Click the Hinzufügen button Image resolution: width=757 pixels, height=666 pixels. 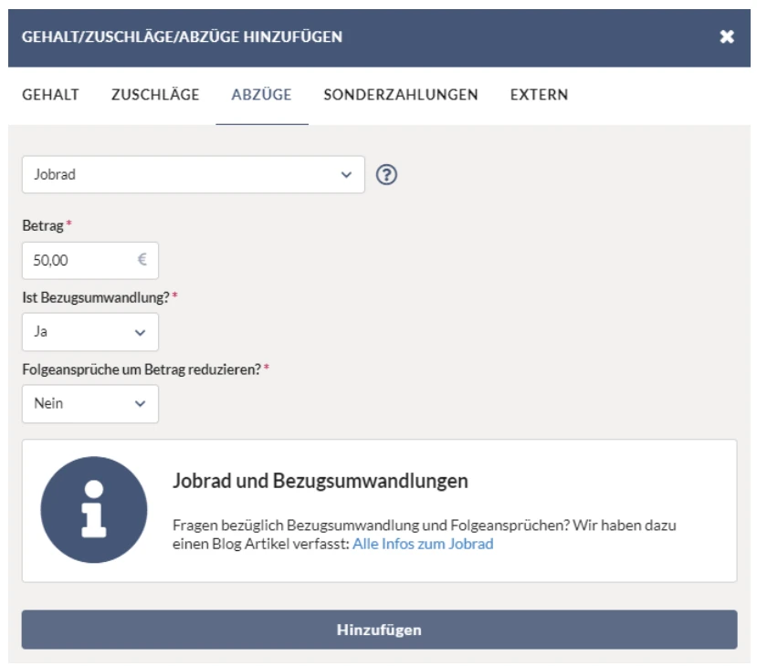coord(380,630)
